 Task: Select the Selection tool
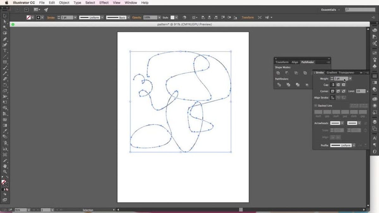(4, 15)
